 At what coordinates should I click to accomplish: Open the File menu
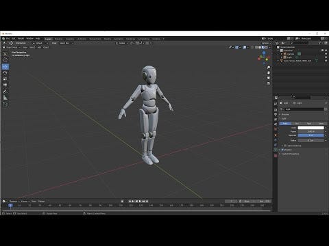tap(8, 39)
